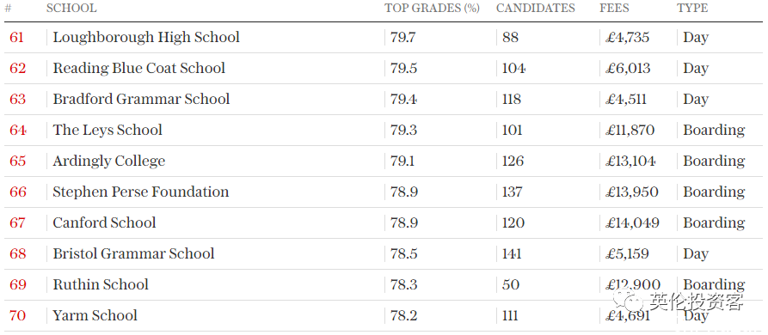Click the £13,104 fees cell
The image size is (768, 335).
tap(630, 161)
